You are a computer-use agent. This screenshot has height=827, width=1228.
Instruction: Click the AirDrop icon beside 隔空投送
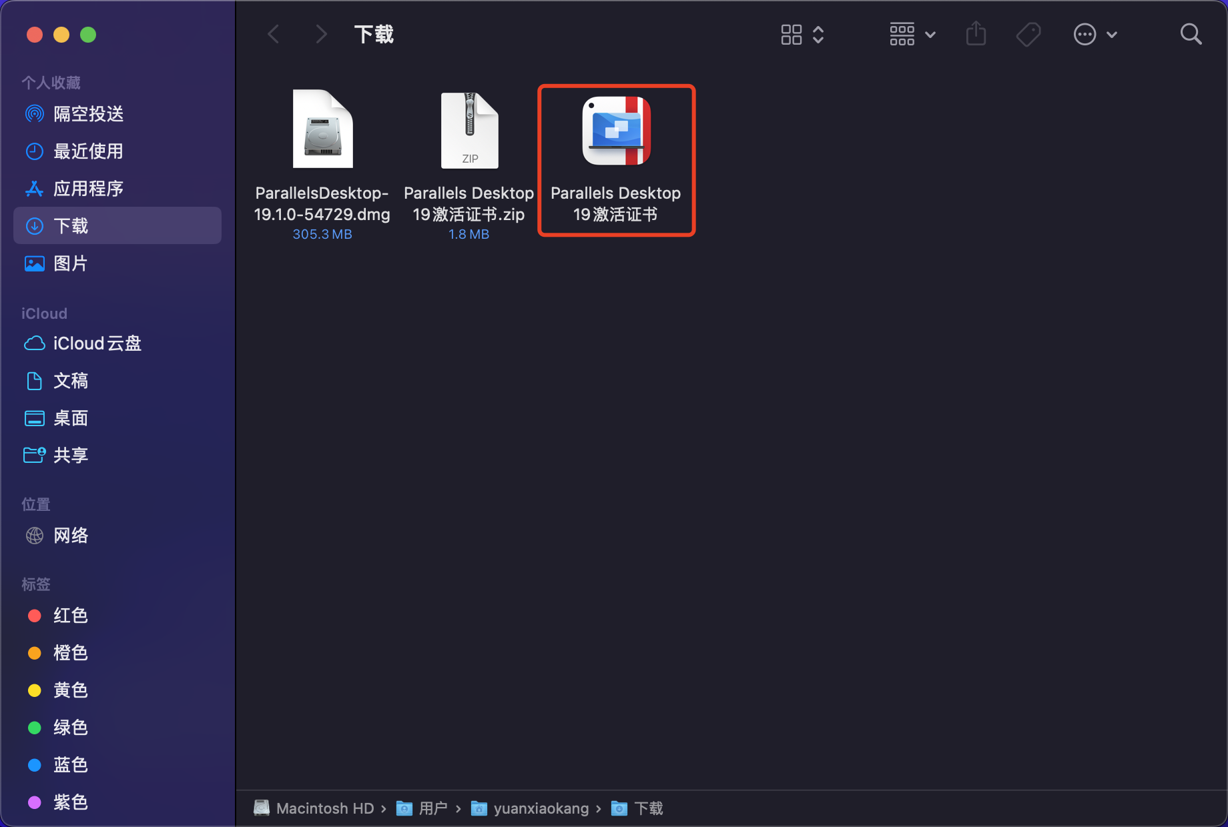[x=34, y=114]
